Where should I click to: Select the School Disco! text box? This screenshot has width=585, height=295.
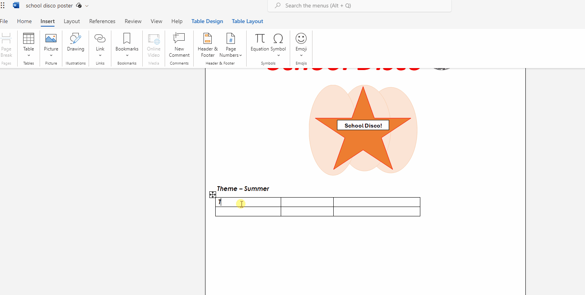point(363,126)
